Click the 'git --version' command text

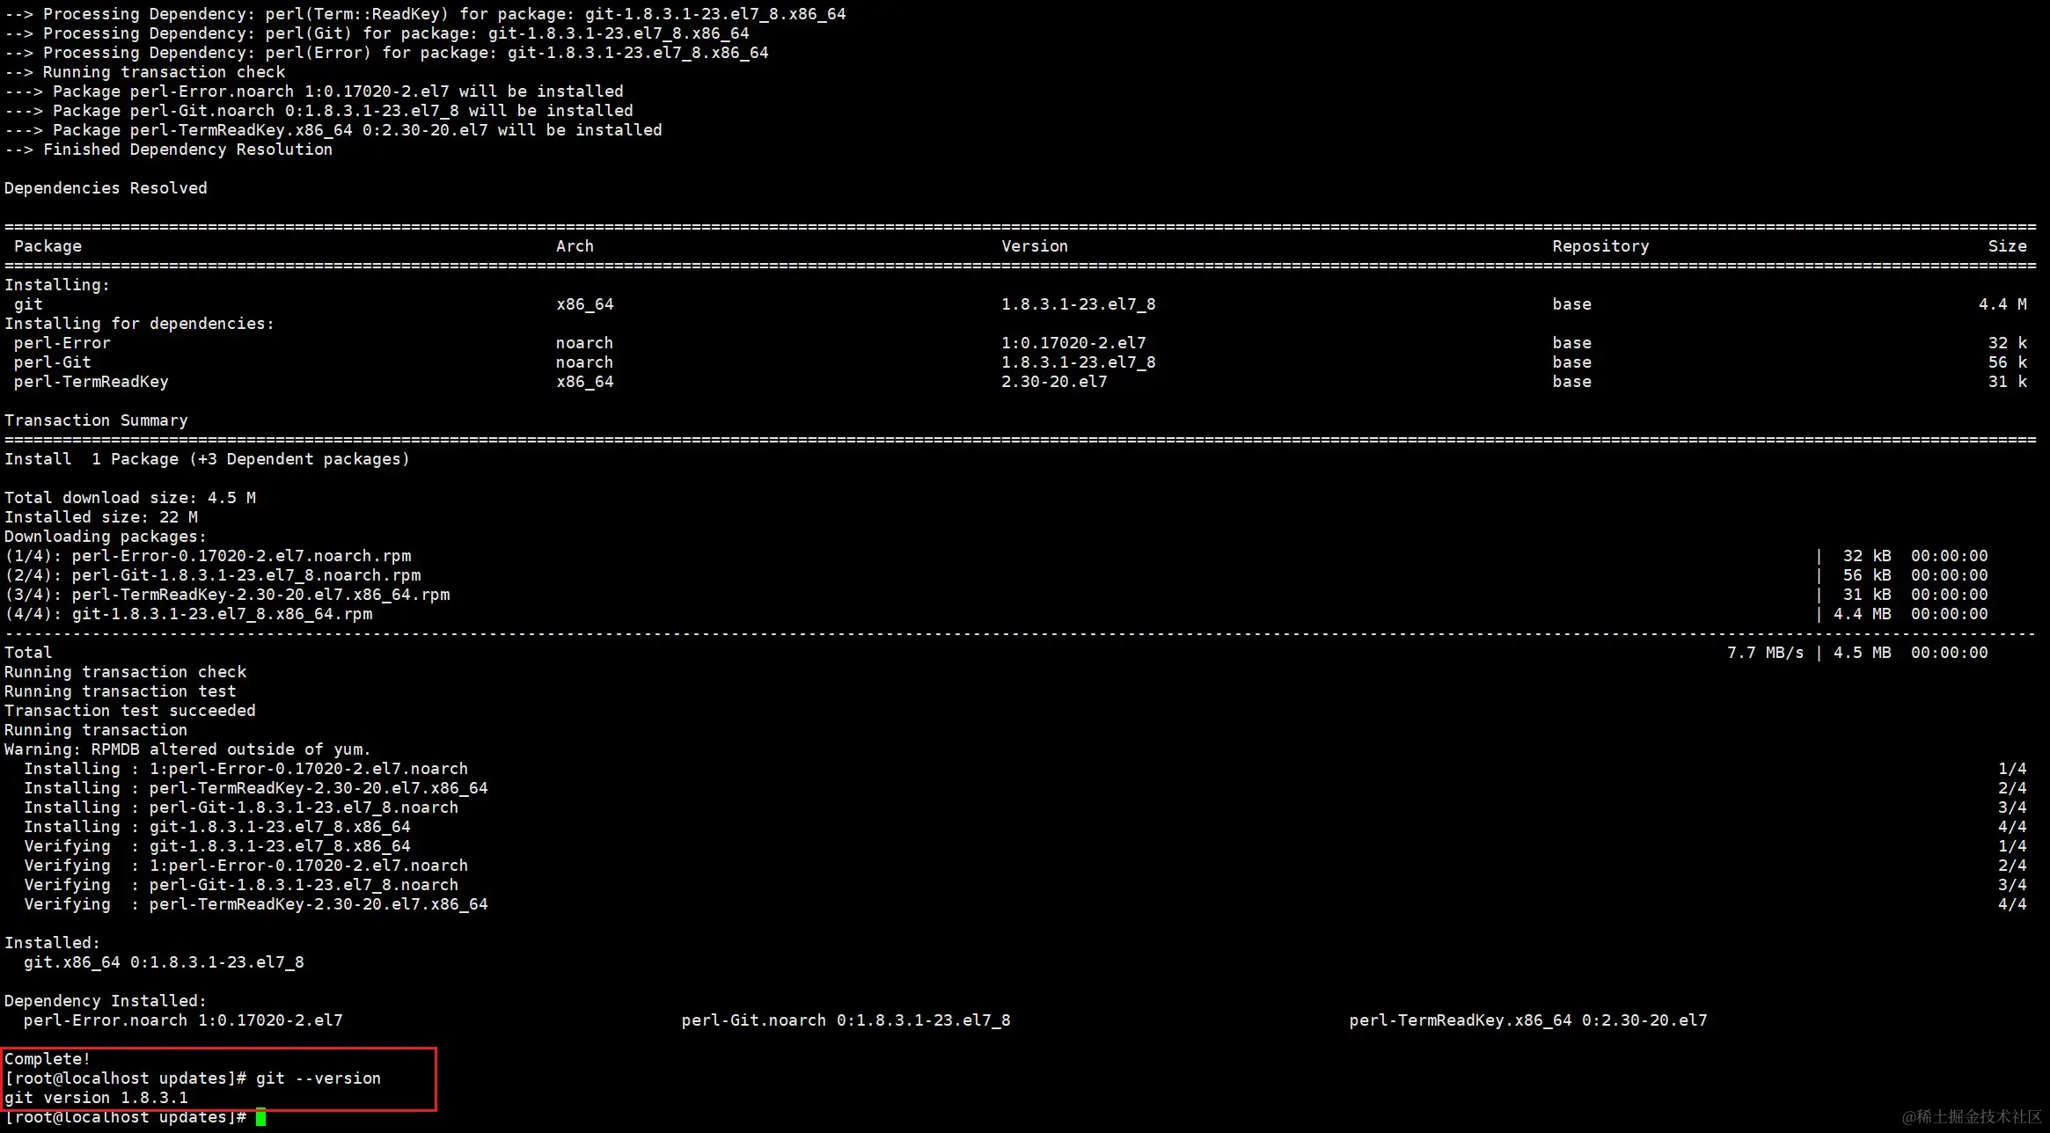click(318, 1078)
